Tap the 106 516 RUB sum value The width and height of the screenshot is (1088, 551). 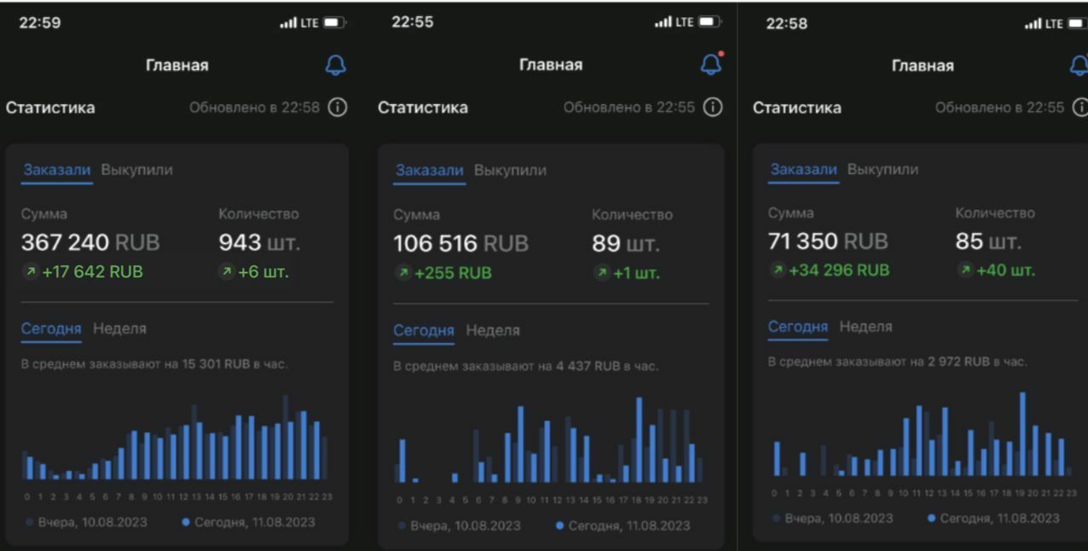click(460, 244)
